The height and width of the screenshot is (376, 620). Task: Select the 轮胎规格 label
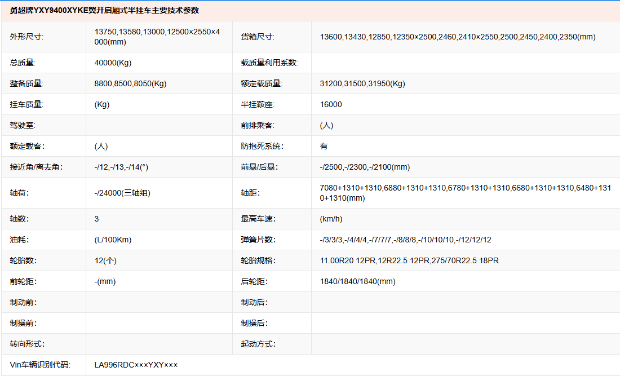(x=258, y=261)
